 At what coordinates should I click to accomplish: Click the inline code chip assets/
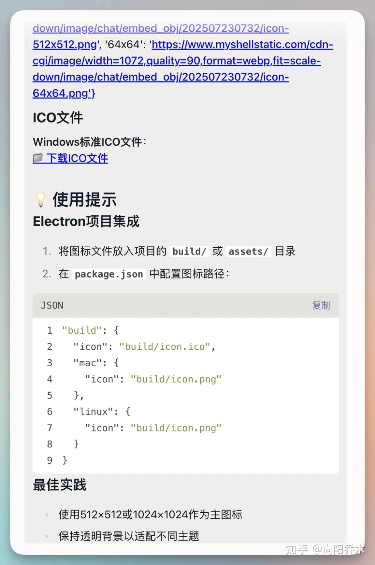point(248,251)
